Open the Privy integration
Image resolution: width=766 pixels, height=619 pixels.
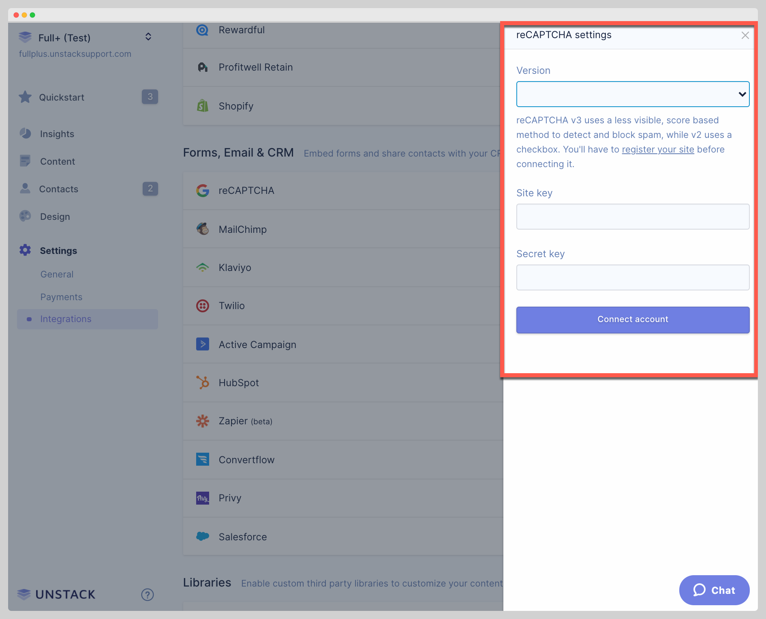pyautogui.click(x=229, y=498)
